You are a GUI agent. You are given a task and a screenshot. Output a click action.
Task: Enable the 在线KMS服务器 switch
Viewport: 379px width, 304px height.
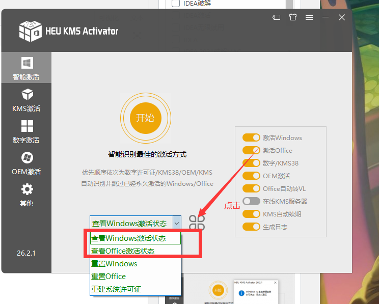coord(251,201)
